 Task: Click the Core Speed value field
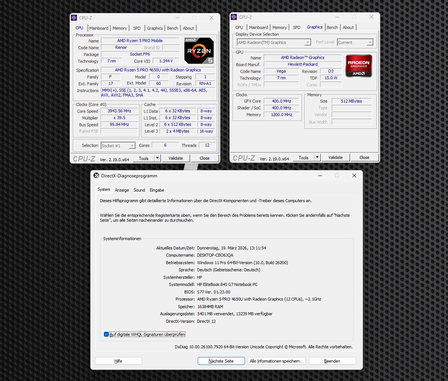pyautogui.click(x=119, y=111)
